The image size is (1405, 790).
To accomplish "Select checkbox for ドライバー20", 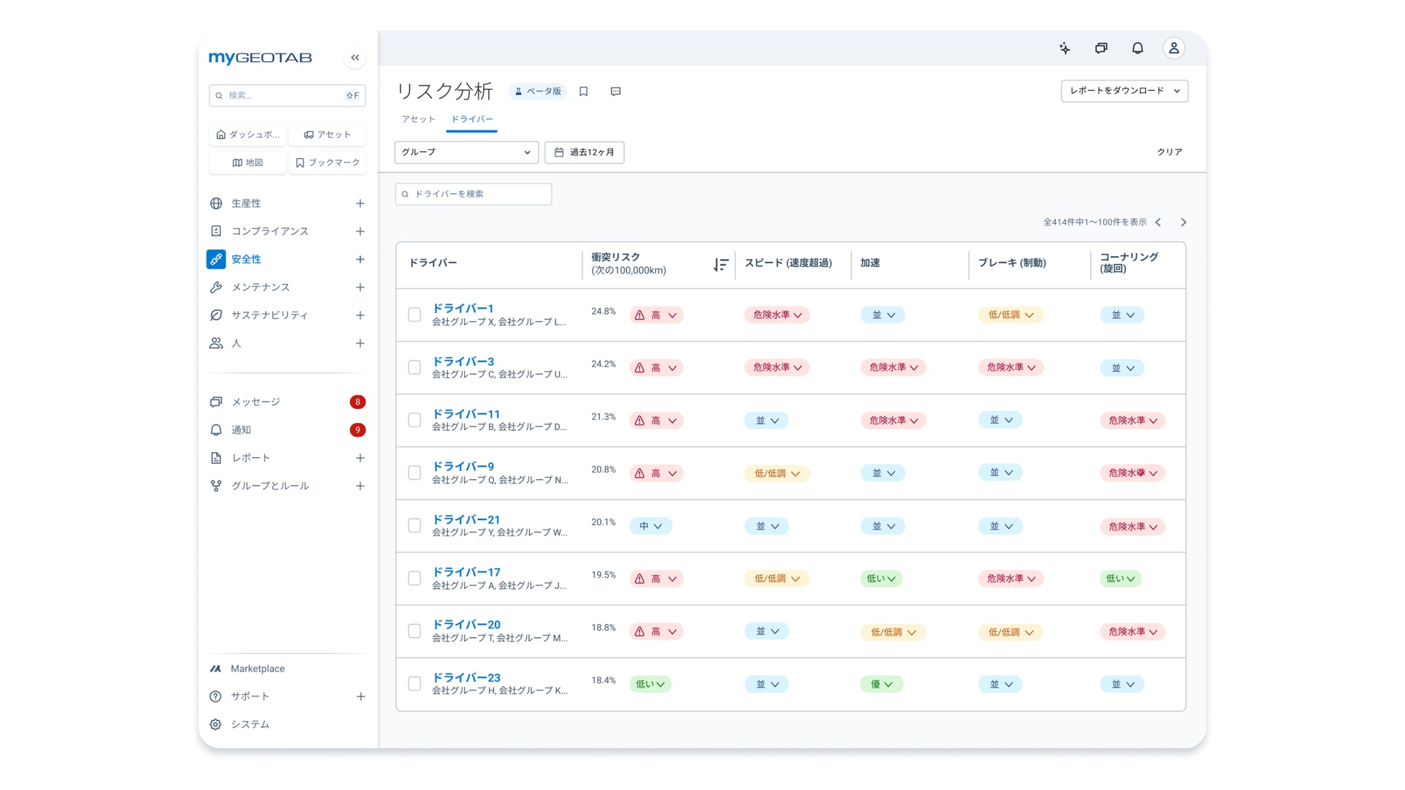I will click(414, 631).
